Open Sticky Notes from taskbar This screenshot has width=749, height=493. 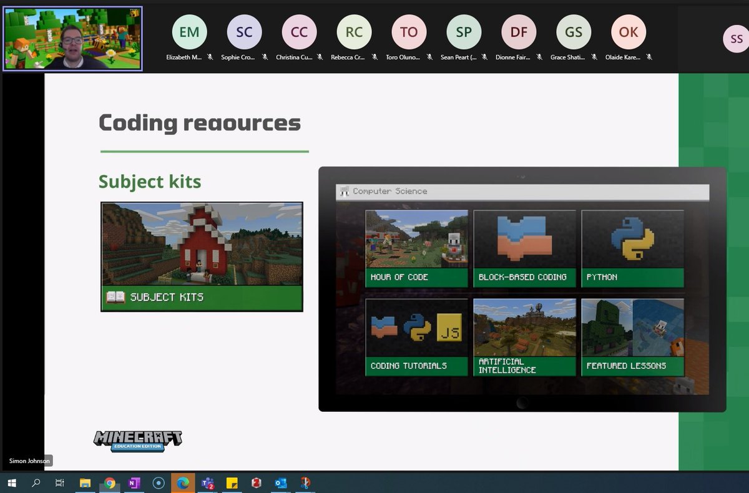232,482
